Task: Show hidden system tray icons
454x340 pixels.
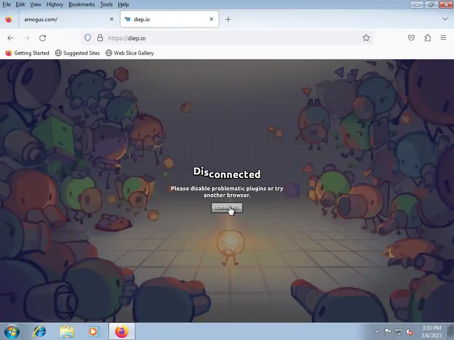Action: [377, 332]
